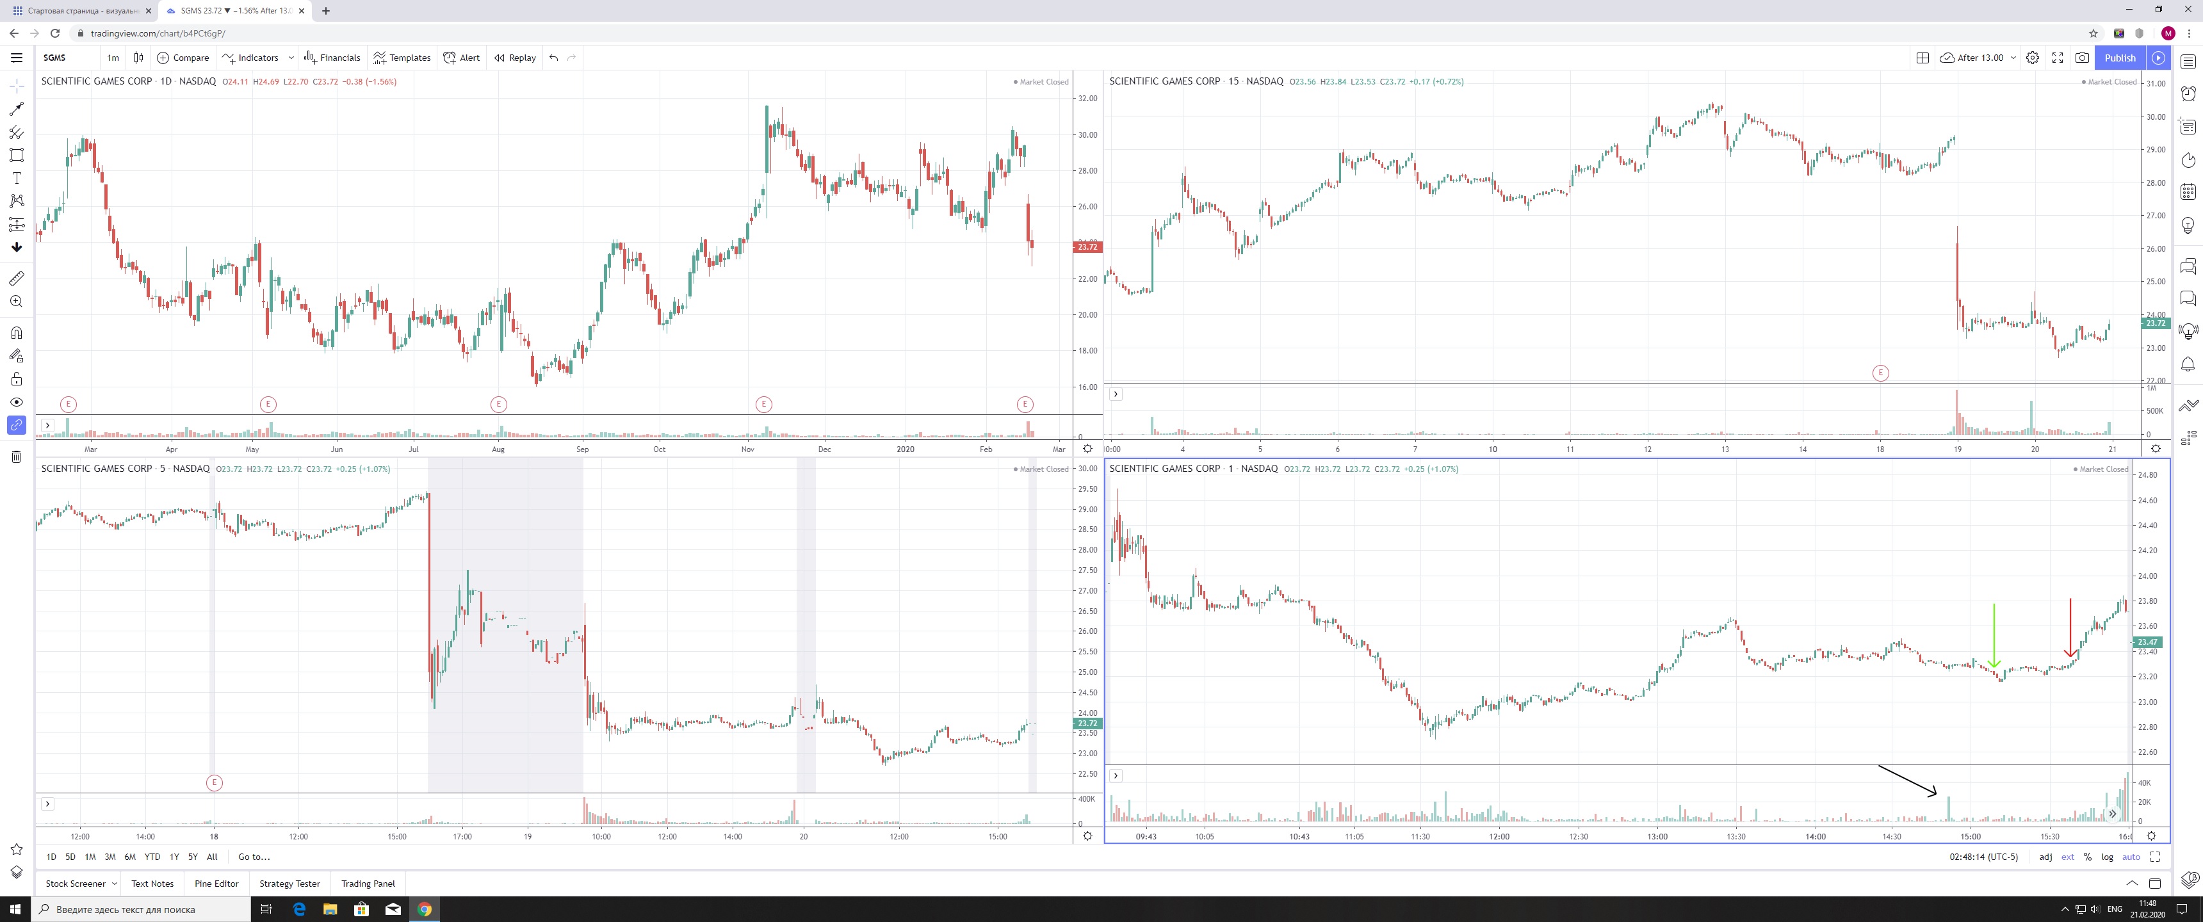
Task: Toggle the ext extended hours option
Action: click(x=2067, y=857)
